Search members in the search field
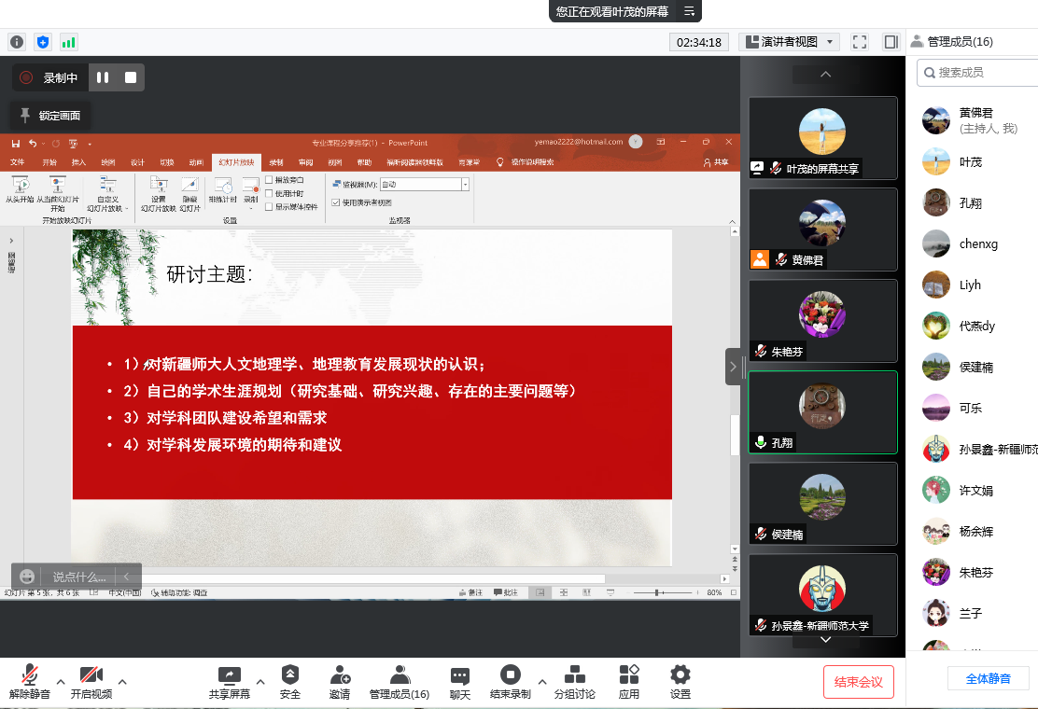This screenshot has width=1038, height=709. pos(975,72)
